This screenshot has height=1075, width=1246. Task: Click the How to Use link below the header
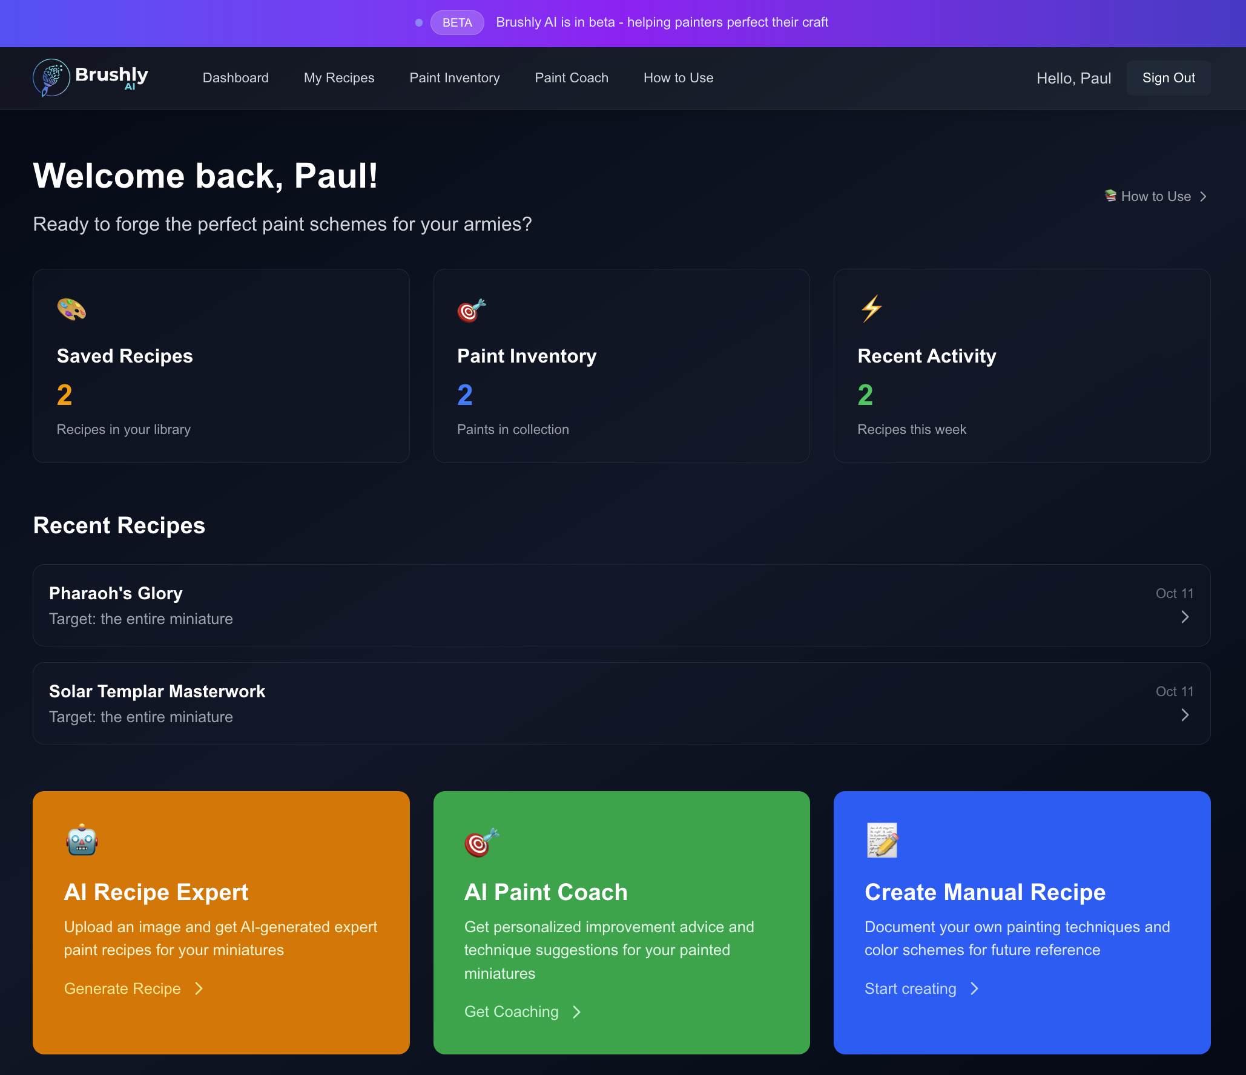[x=1155, y=196]
